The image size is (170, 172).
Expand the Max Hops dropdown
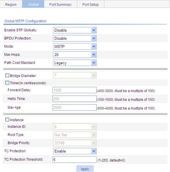75,55
